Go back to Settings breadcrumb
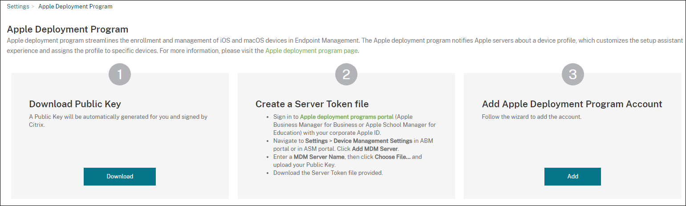 (18, 7)
